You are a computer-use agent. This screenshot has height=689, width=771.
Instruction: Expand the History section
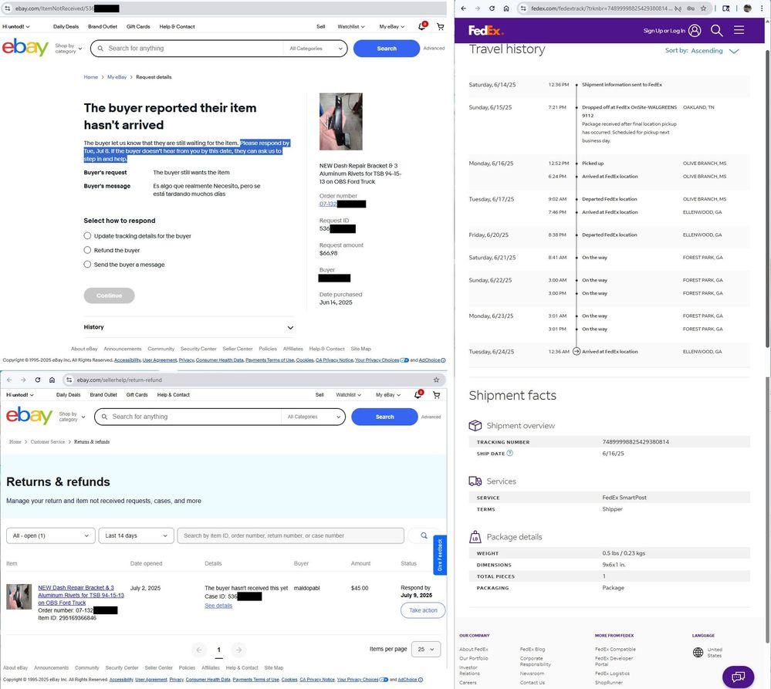click(x=189, y=327)
